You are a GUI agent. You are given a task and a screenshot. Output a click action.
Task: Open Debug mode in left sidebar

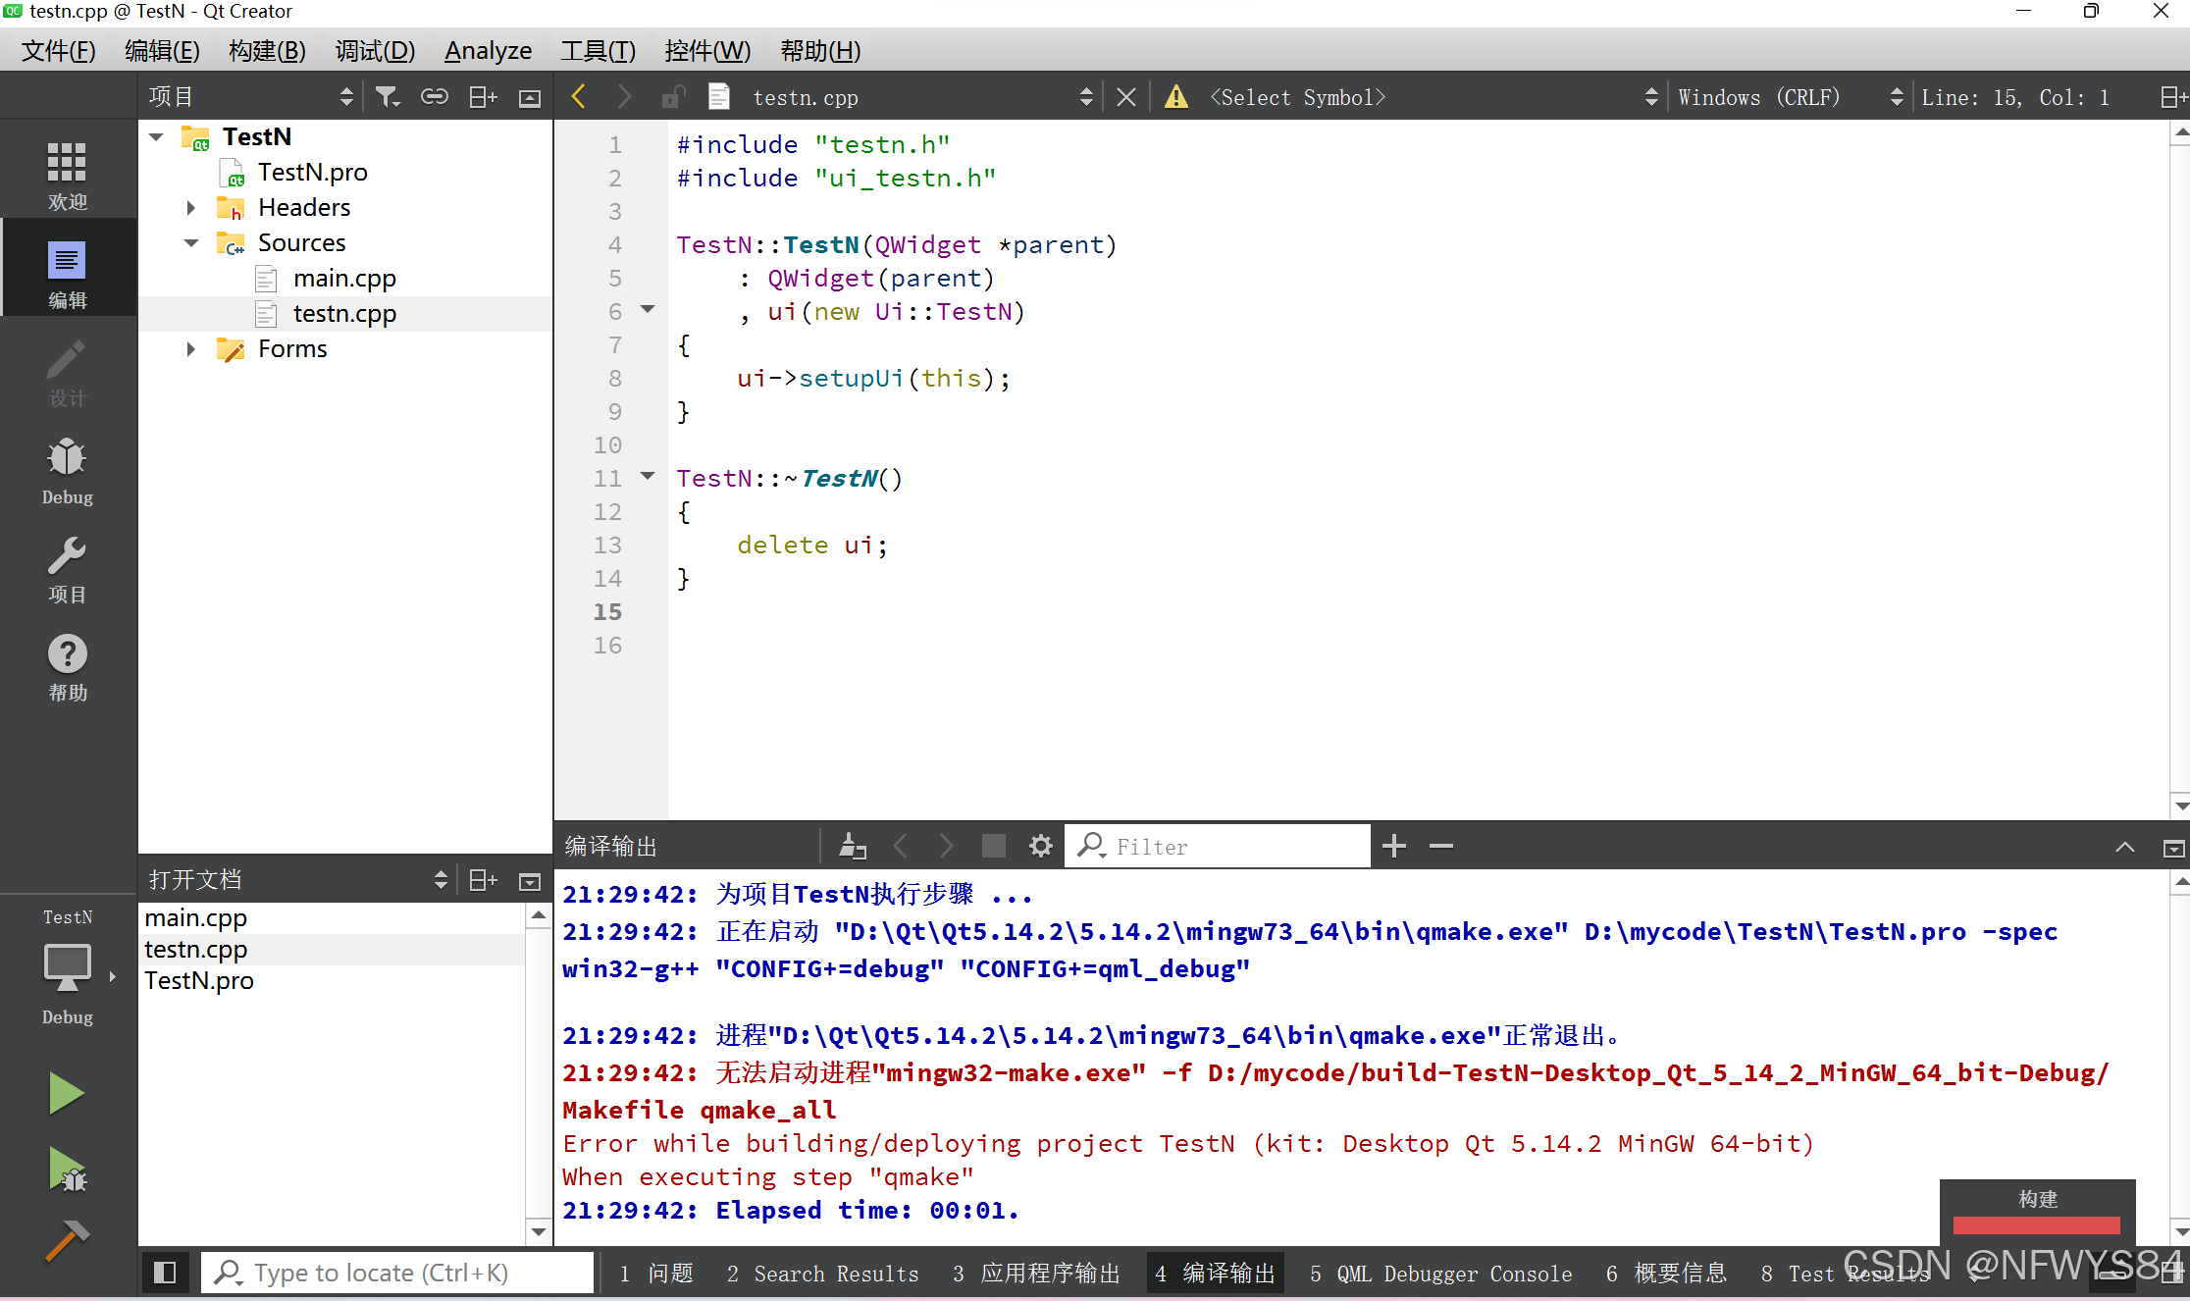point(67,470)
